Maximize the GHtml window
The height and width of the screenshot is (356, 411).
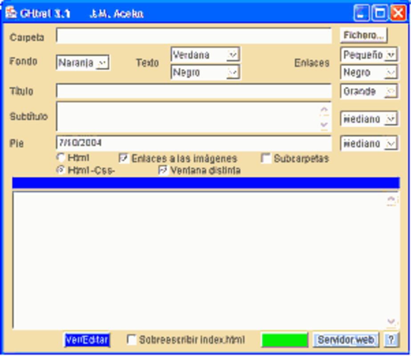point(379,12)
